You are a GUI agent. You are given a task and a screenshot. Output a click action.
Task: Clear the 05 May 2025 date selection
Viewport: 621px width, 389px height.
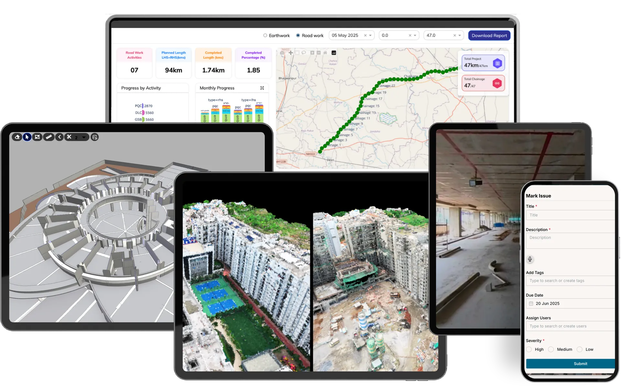pyautogui.click(x=365, y=36)
